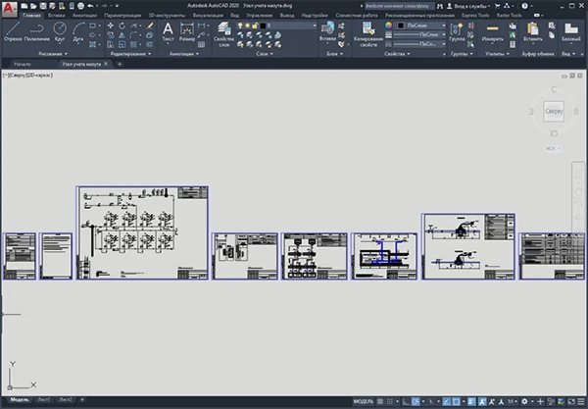Click the Вход в службы sign-in button

point(468,6)
